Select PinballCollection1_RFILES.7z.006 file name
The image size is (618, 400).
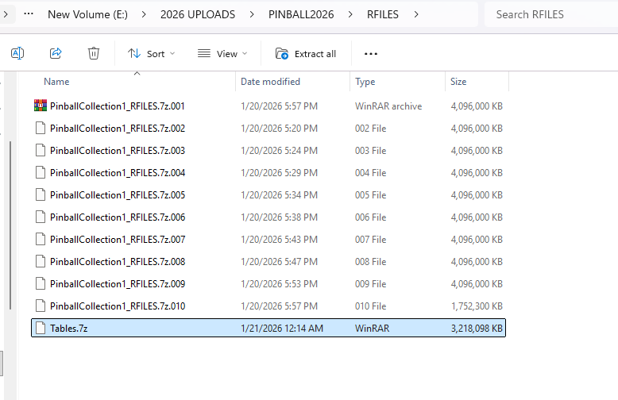click(x=118, y=217)
